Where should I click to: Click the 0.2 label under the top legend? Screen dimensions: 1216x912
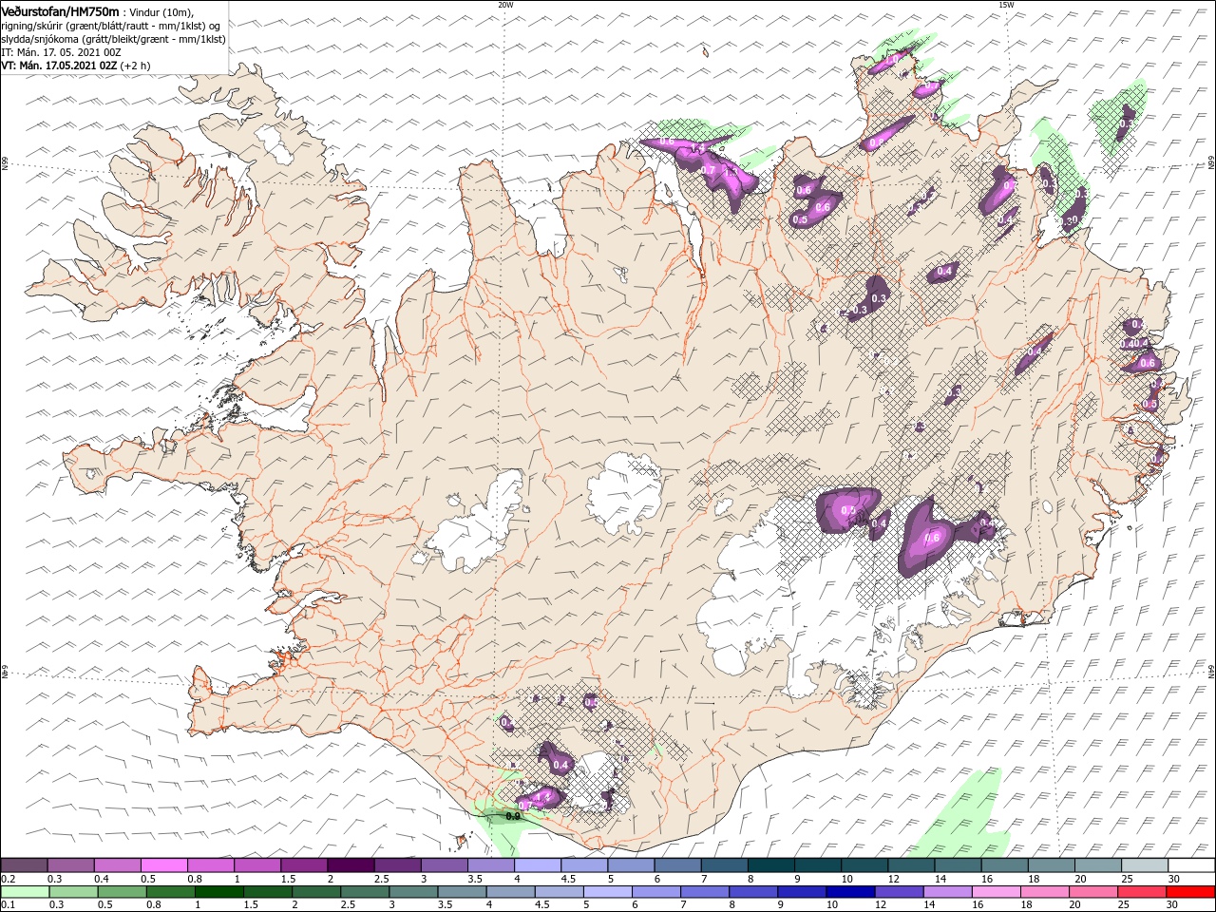(9, 879)
